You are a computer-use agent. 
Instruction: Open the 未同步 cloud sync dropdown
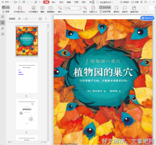coord(125,2)
